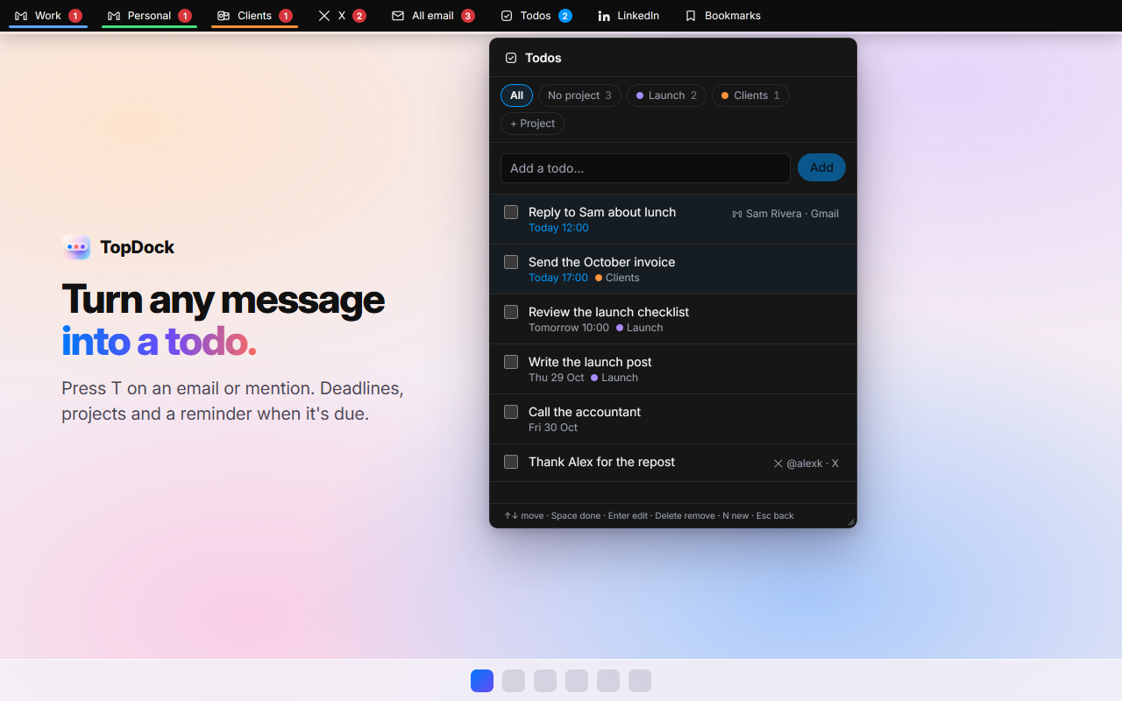Click the resize grip at the Todos panel corner
The height and width of the screenshot is (701, 1122).
click(x=850, y=521)
